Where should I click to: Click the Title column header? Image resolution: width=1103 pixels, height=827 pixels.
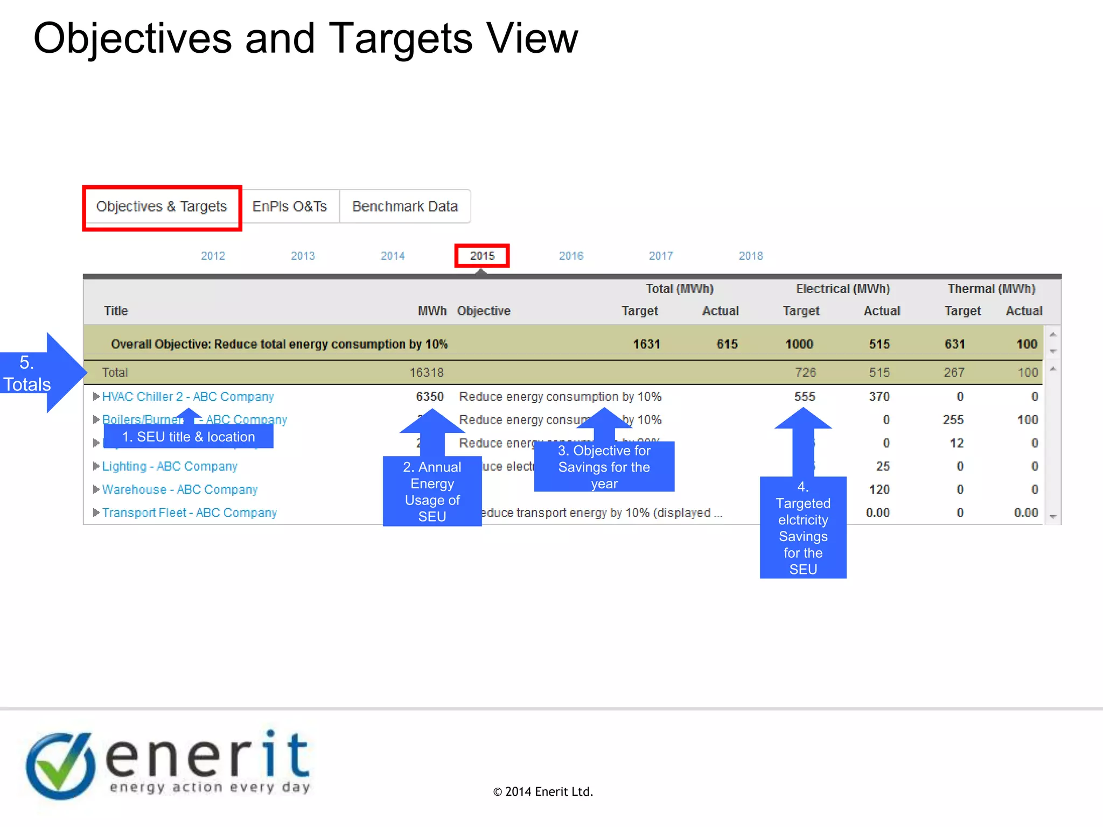pyautogui.click(x=116, y=311)
